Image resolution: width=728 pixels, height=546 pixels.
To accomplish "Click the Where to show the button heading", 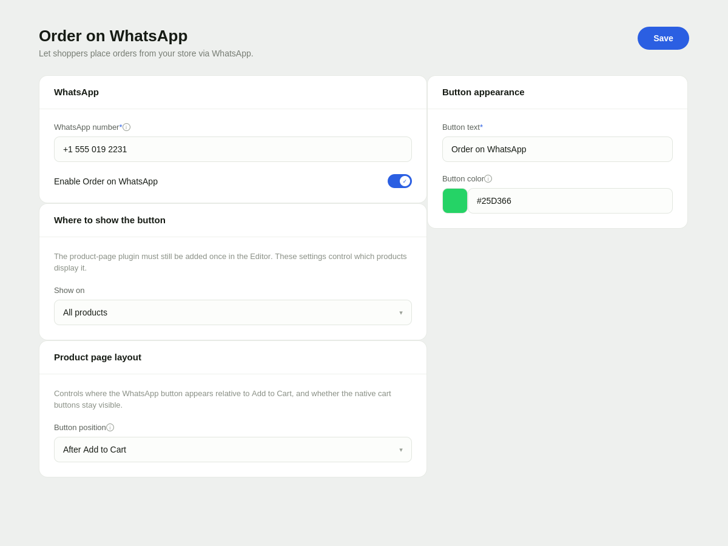I will [110, 220].
